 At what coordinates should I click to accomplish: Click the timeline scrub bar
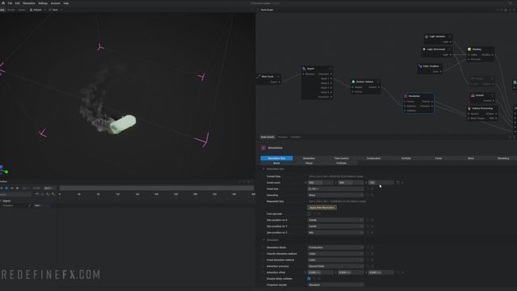click(157, 188)
